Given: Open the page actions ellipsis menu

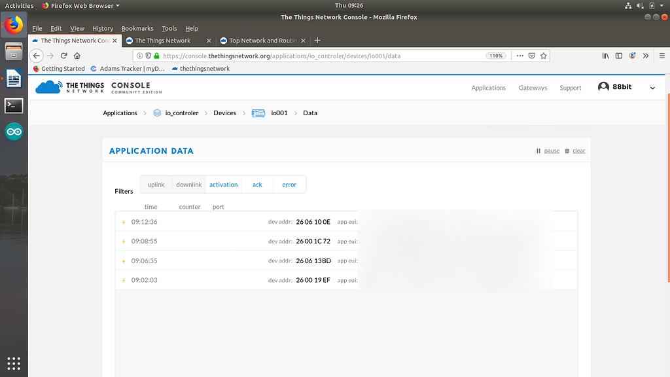Looking at the screenshot, I should [x=520, y=56].
